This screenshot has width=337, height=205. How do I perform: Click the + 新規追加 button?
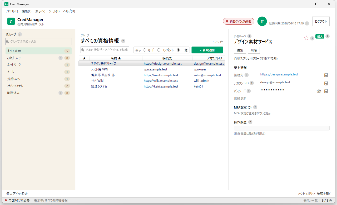[x=207, y=50]
